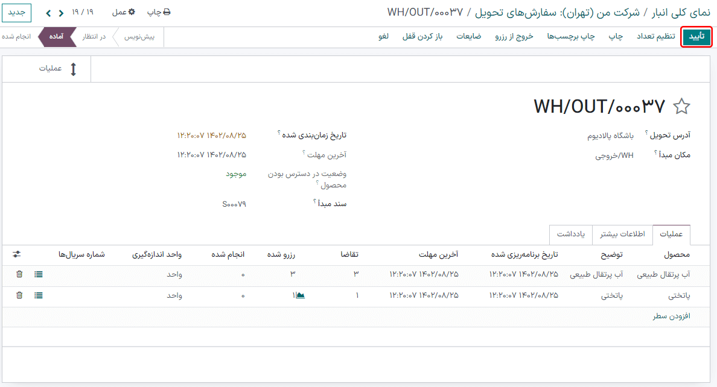Toggle the favorite star next to WH/OUT/00037

(x=681, y=107)
